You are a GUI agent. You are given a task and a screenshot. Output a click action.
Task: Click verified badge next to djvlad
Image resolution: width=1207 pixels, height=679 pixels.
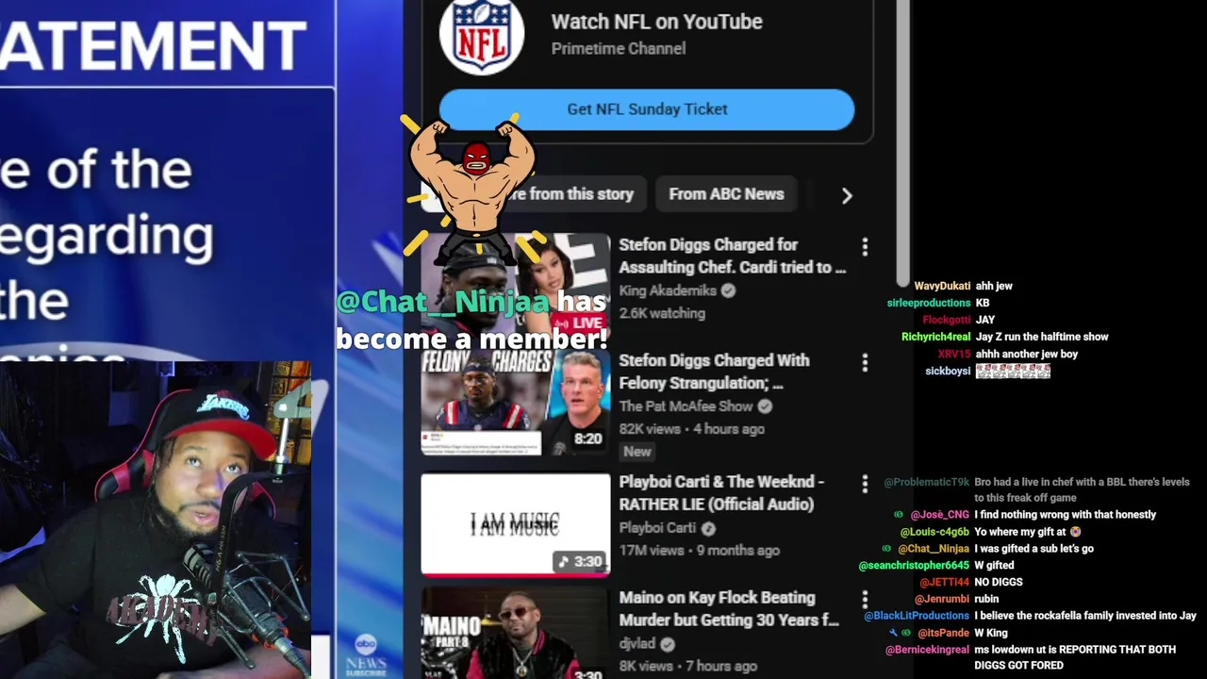[668, 644]
